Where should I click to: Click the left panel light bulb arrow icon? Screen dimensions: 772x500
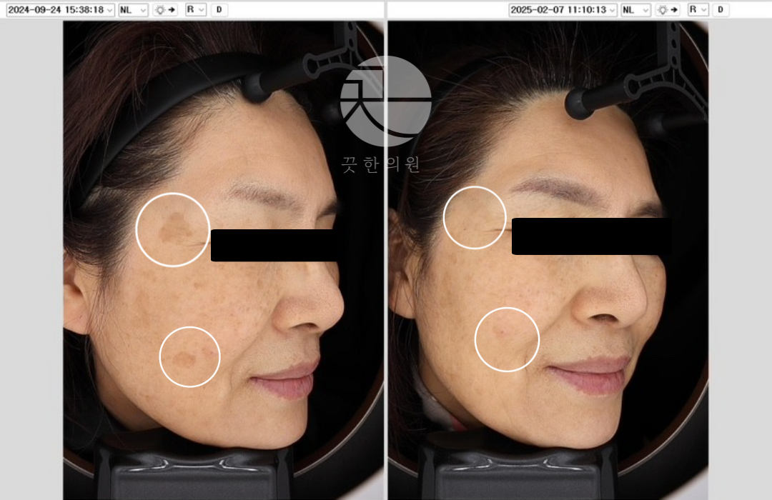coord(166,10)
